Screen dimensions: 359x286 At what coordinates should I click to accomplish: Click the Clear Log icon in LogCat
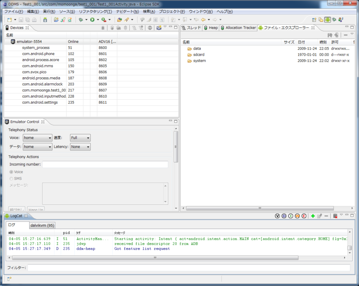(335, 216)
